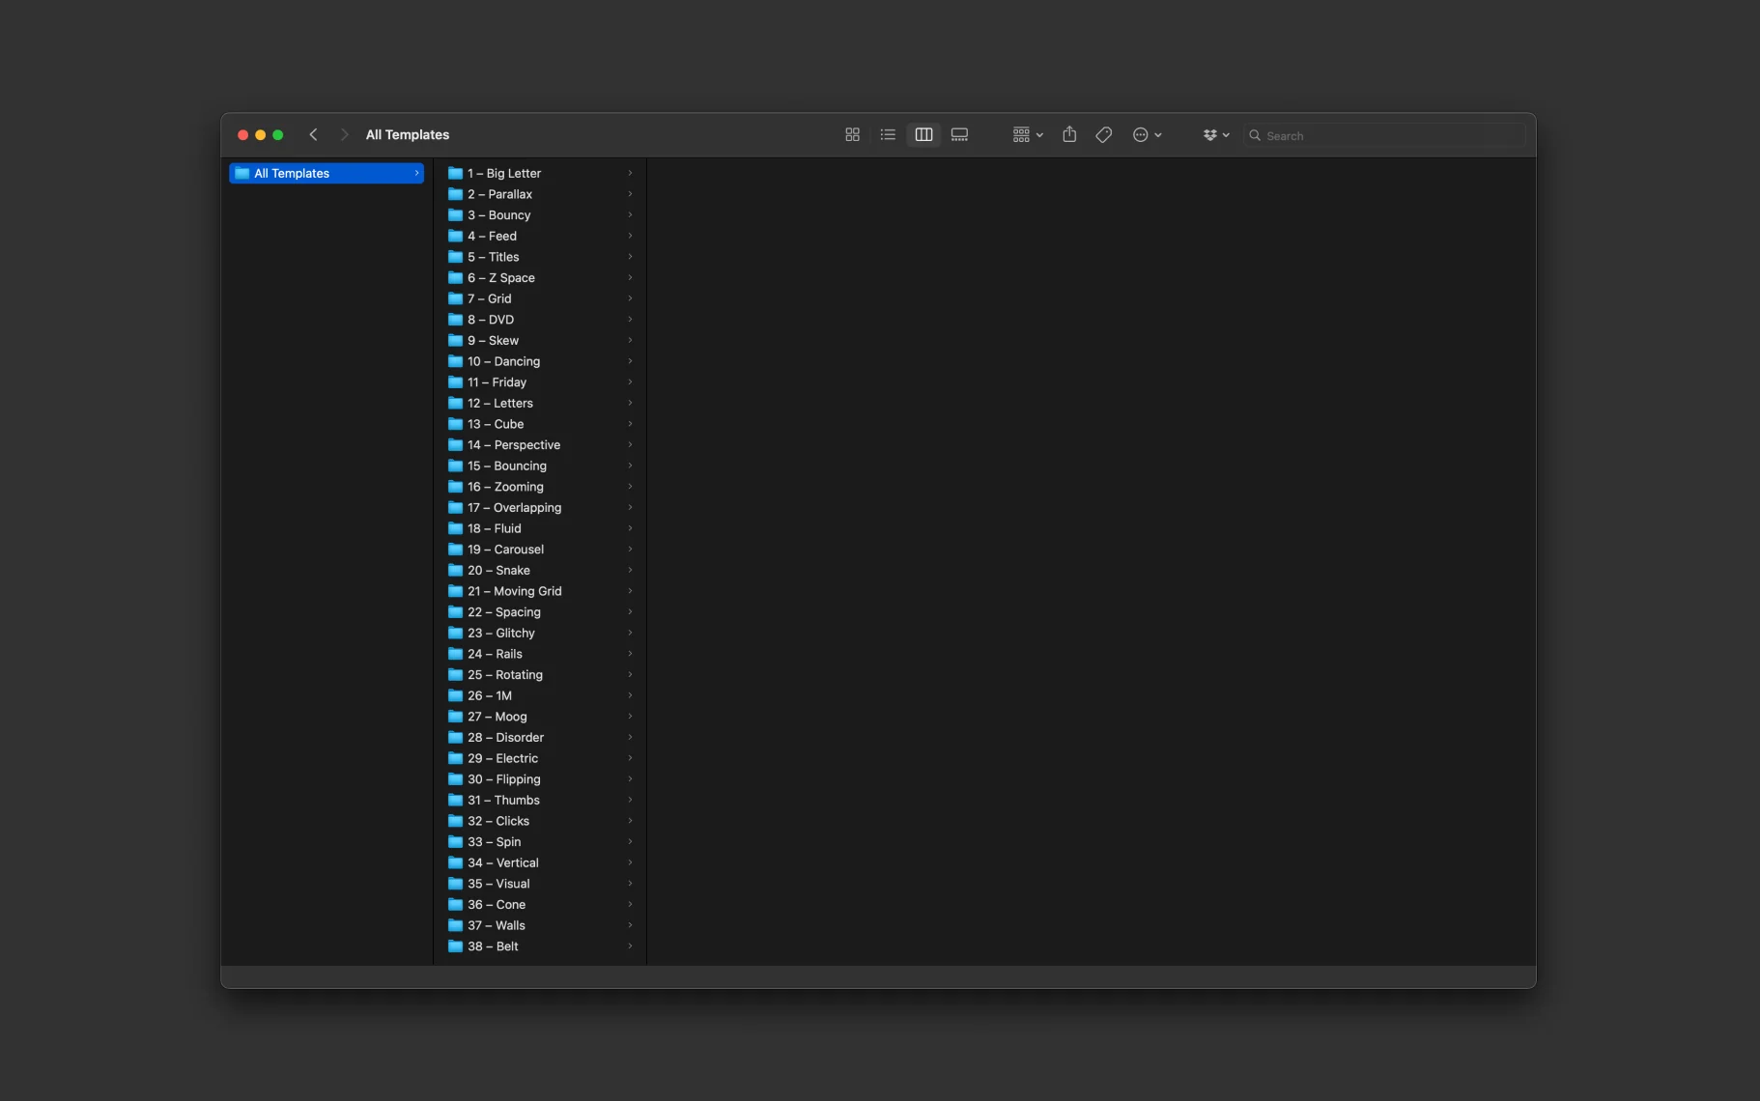The image size is (1760, 1101).
Task: Open the group-by options dropdown
Action: tap(1027, 135)
